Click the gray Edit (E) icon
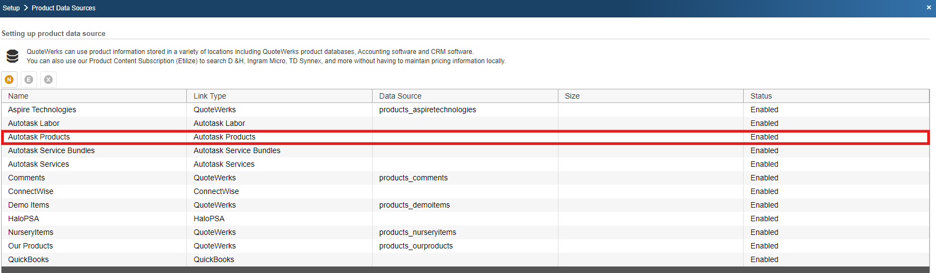The height and width of the screenshot is (273, 936). (29, 80)
